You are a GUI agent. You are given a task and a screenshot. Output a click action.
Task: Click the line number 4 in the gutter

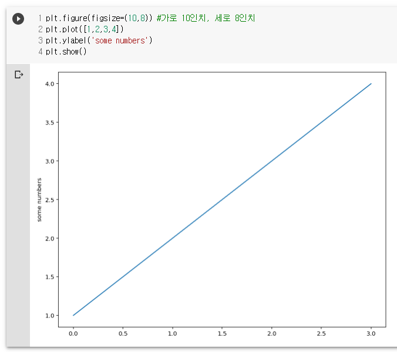41,52
